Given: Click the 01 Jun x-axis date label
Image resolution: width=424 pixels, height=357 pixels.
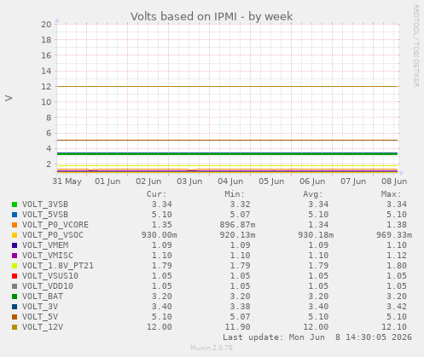Looking at the screenshot, I should (107, 181).
